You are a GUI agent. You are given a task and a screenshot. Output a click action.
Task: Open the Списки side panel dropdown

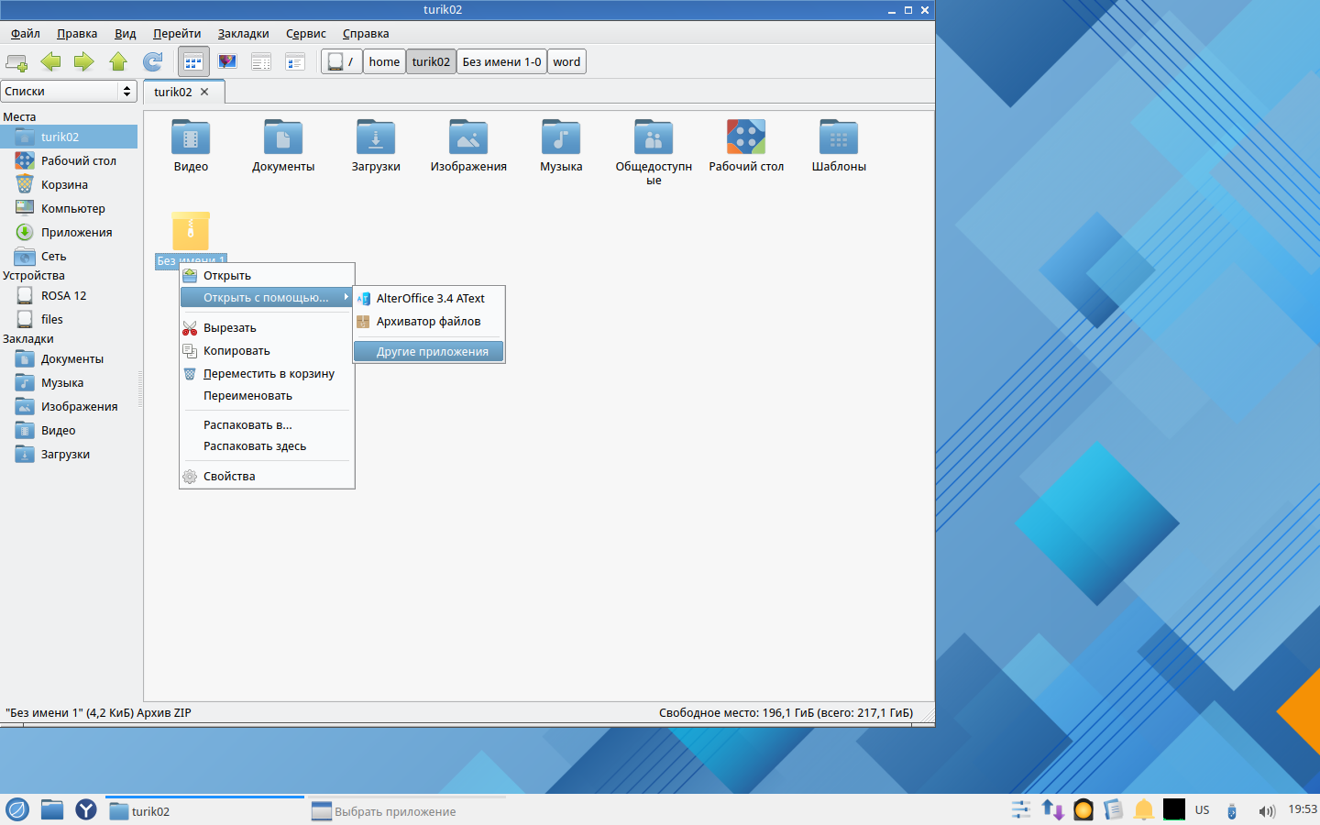(x=69, y=91)
